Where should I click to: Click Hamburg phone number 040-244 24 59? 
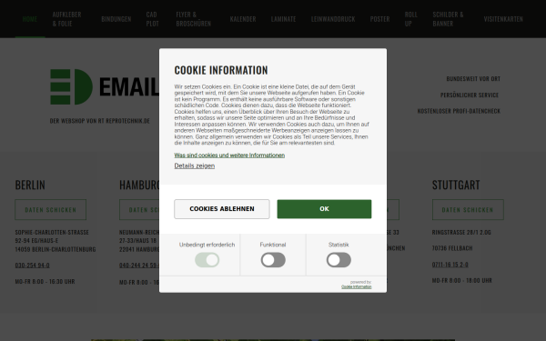click(139, 266)
